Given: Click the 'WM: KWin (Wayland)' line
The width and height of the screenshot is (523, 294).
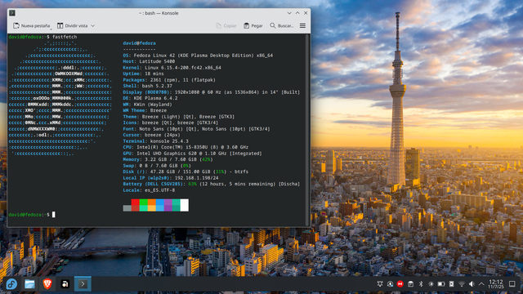Looking at the screenshot, I should (147, 105).
